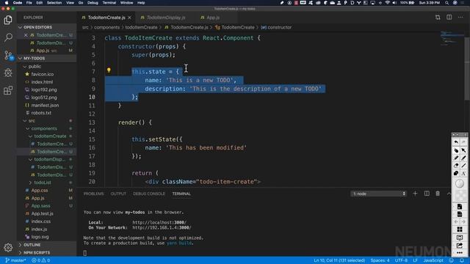Screen dimensions: 470x264
Task: Kill terminal with trash icon
Action: point(438,194)
